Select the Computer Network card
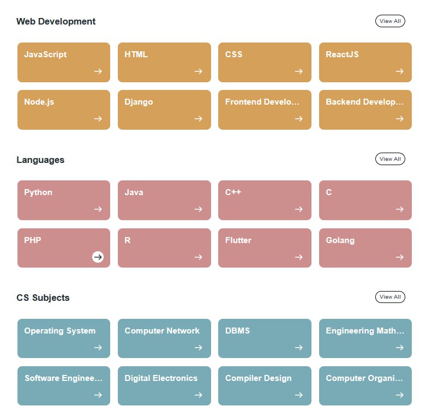 (x=164, y=338)
